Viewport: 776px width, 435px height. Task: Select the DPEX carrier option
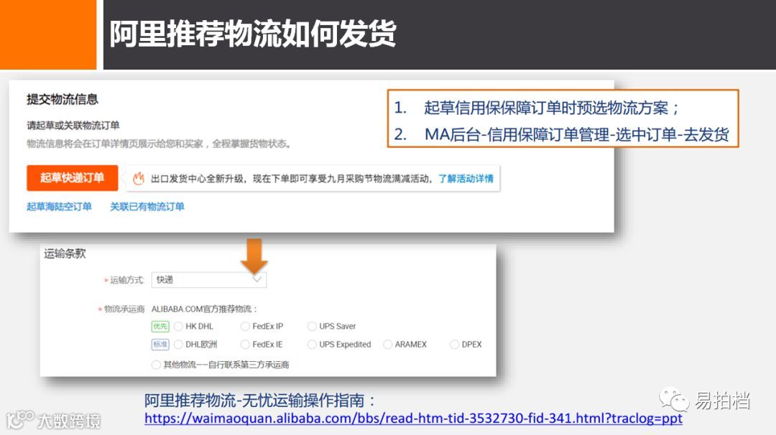coord(454,345)
